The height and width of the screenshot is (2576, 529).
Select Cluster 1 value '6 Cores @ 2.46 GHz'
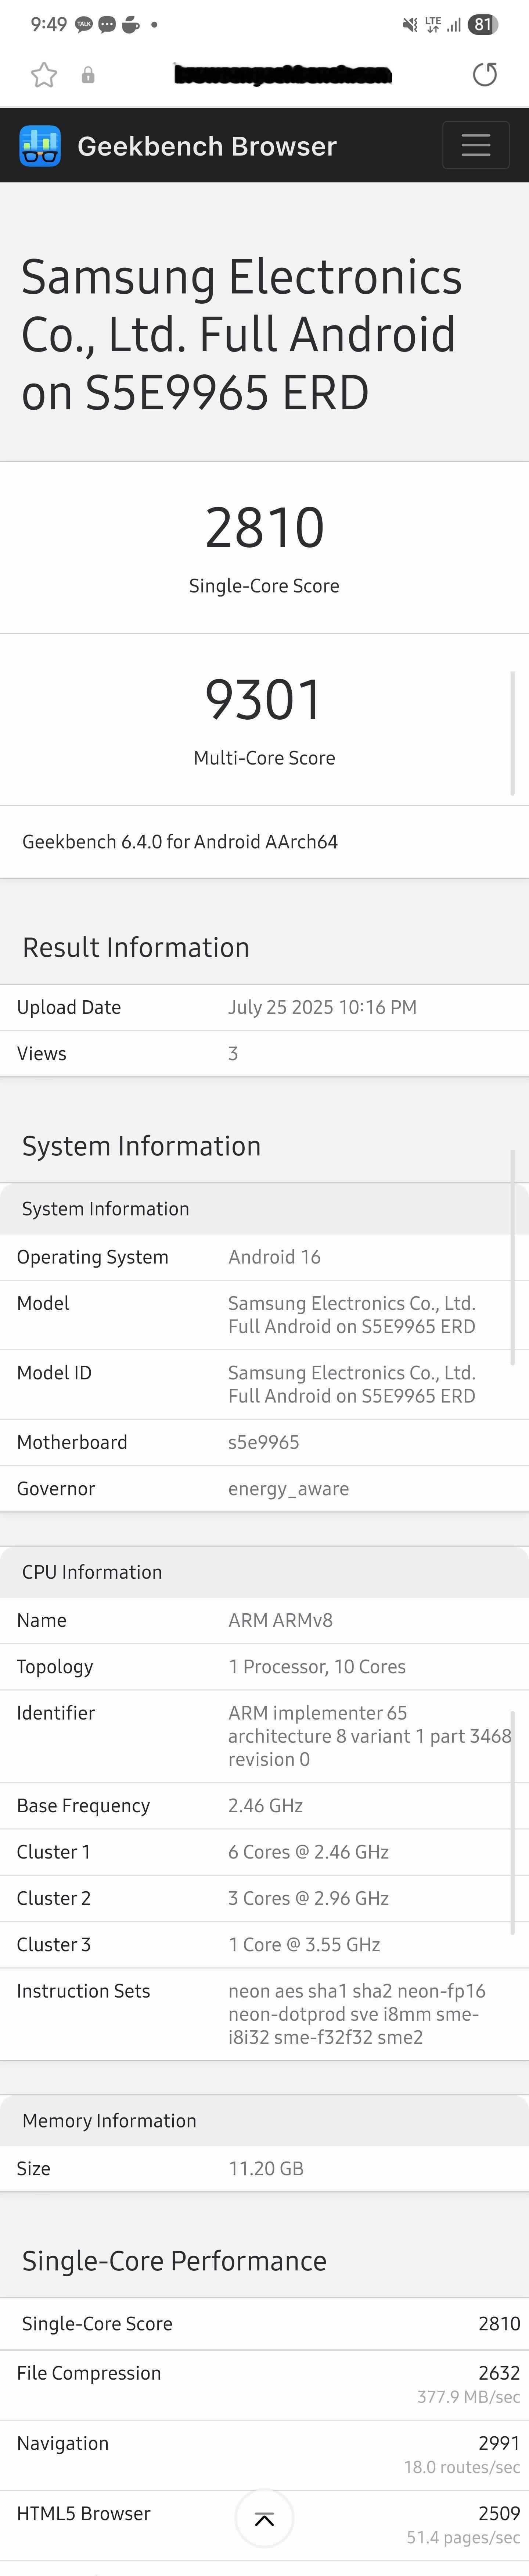coord(309,1852)
